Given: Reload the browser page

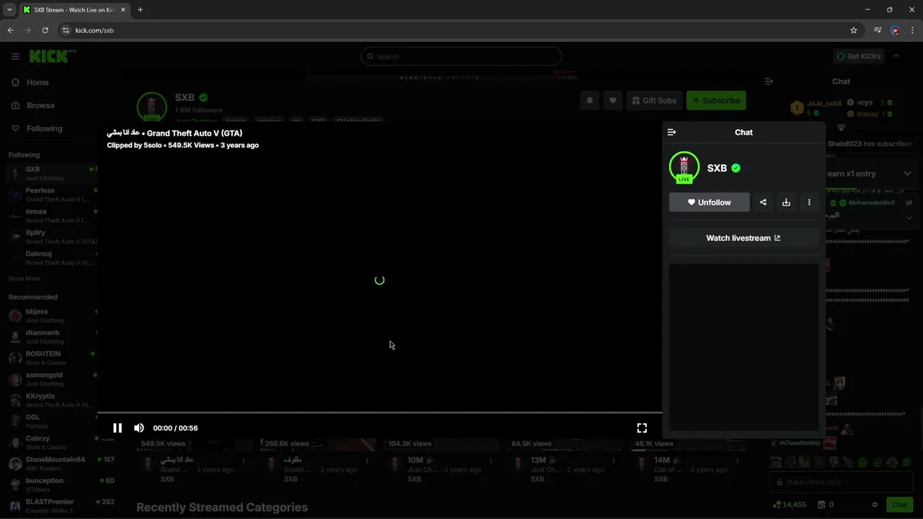Looking at the screenshot, I should [45, 30].
